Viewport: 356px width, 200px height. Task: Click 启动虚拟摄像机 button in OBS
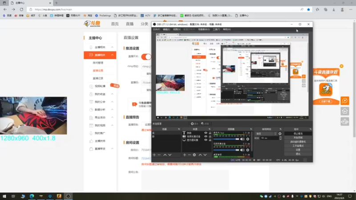(298, 142)
